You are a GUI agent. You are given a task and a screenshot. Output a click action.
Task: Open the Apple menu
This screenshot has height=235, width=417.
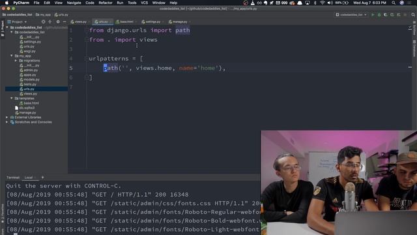tap(7, 3)
